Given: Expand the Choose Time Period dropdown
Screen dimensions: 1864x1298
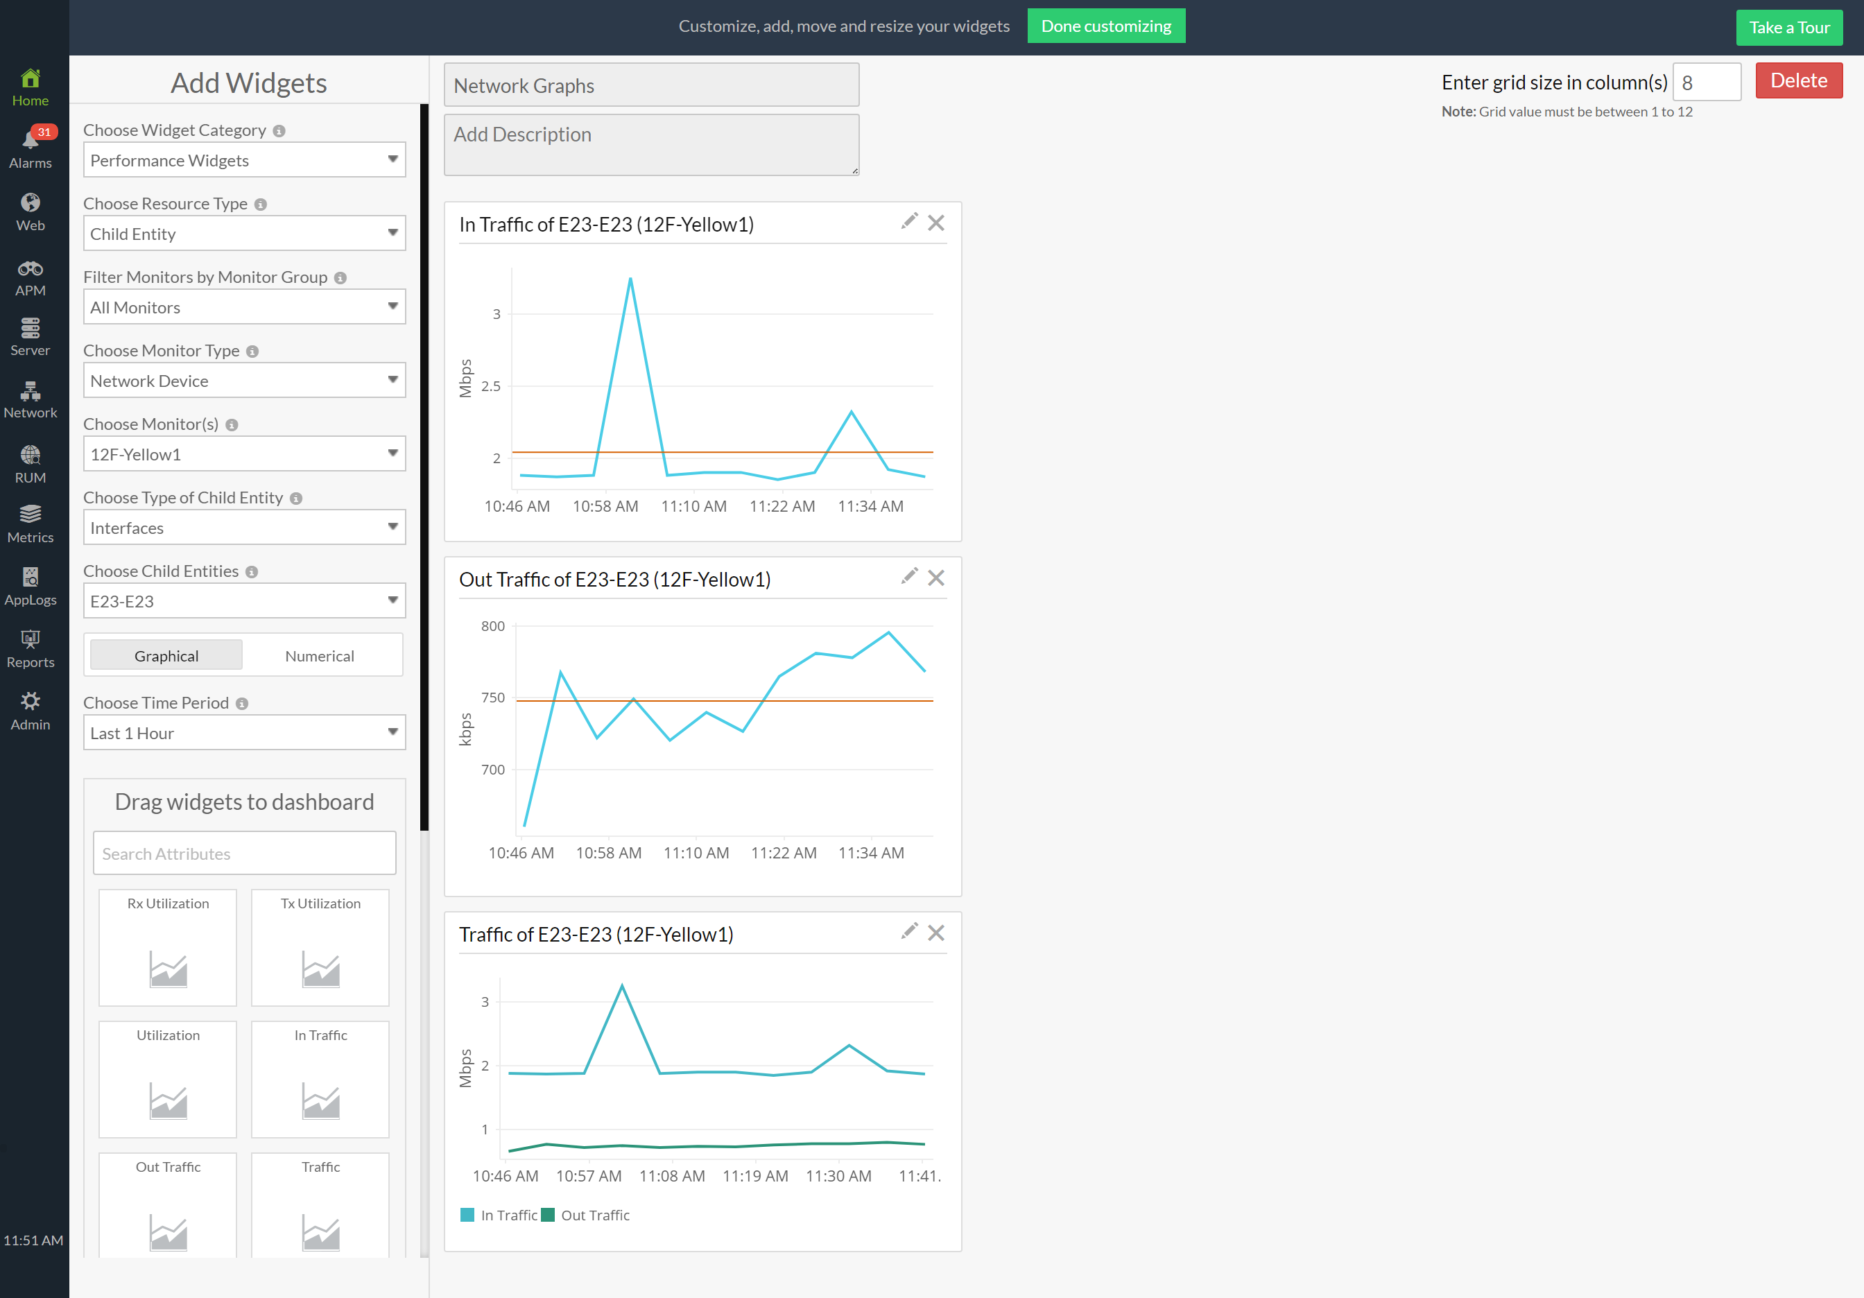Looking at the screenshot, I should click(243, 732).
